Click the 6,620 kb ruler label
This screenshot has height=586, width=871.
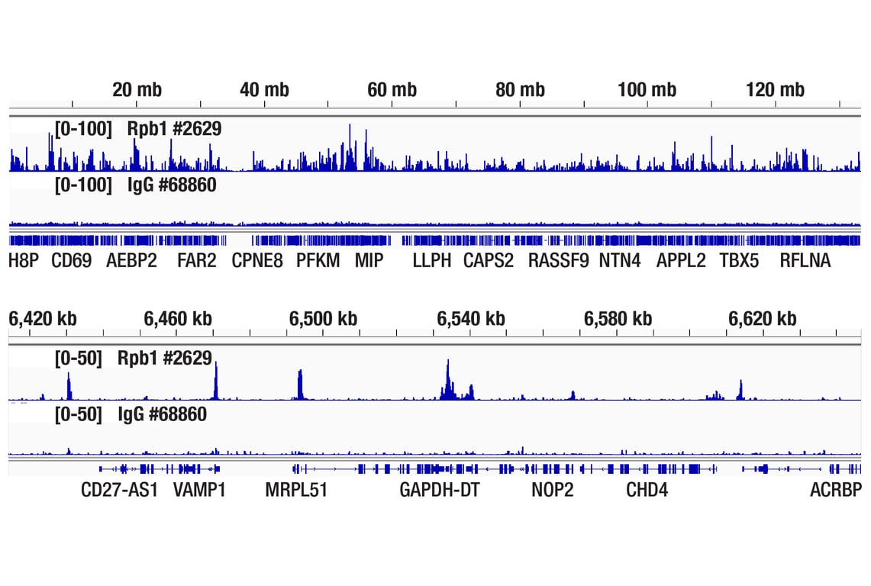[762, 318]
